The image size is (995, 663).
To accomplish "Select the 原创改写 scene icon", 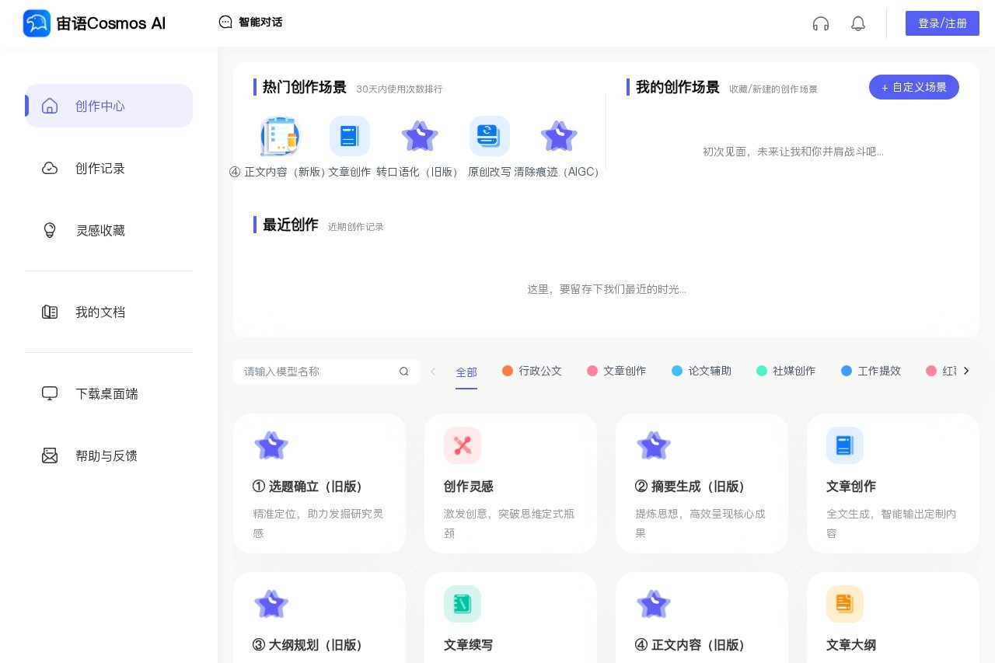I will 489,136.
